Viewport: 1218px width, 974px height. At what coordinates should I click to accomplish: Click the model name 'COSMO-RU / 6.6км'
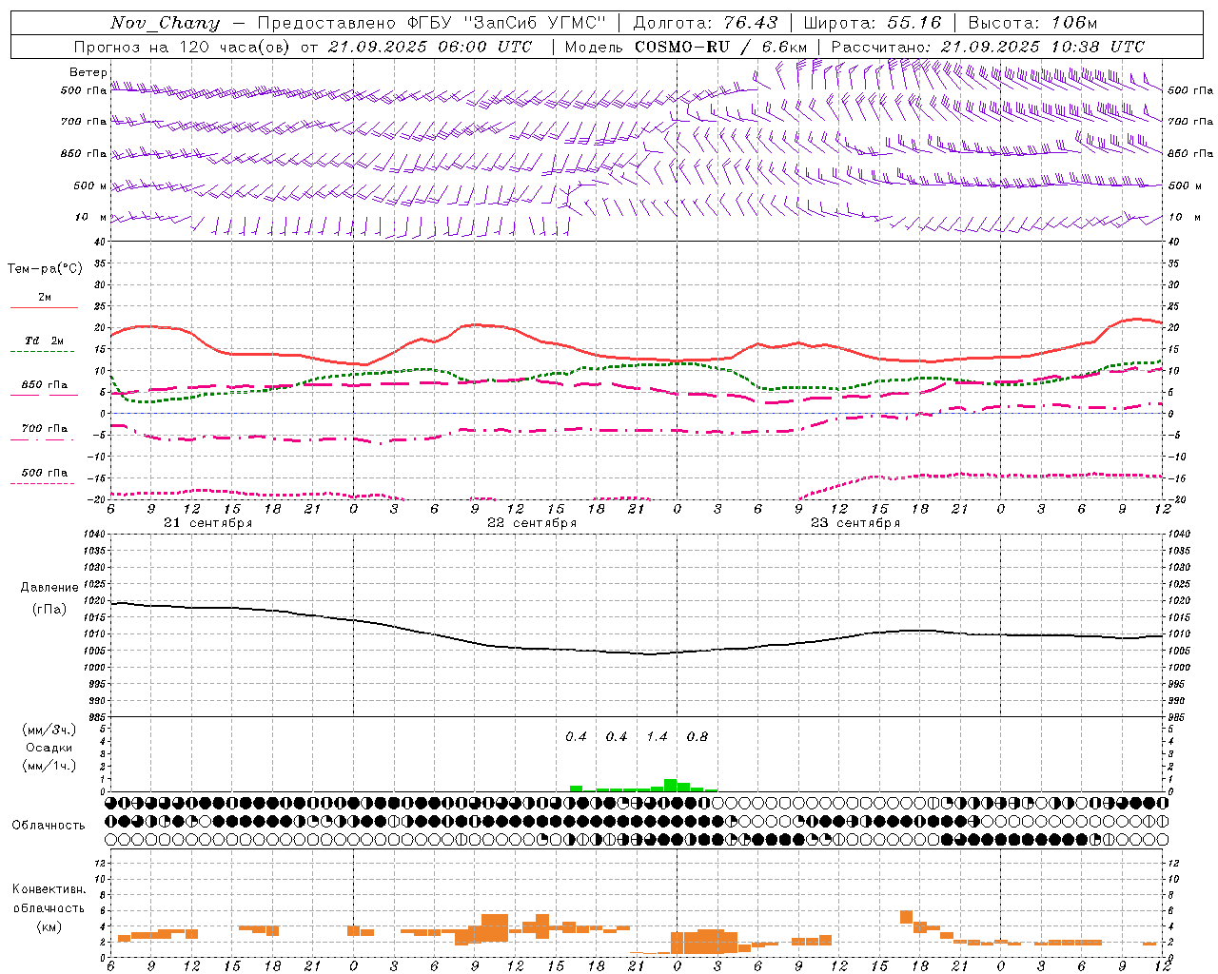[x=721, y=47]
